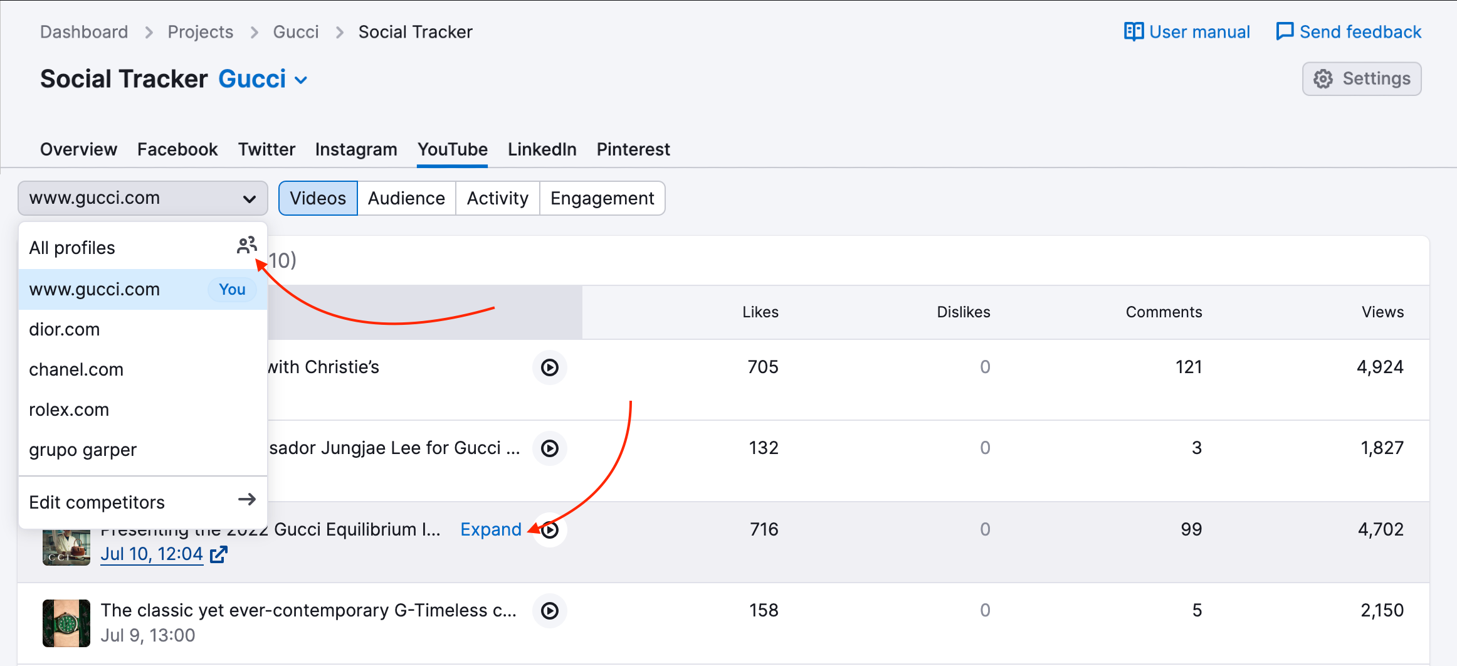
Task: Switch to the Pinterest tab
Action: click(x=633, y=149)
